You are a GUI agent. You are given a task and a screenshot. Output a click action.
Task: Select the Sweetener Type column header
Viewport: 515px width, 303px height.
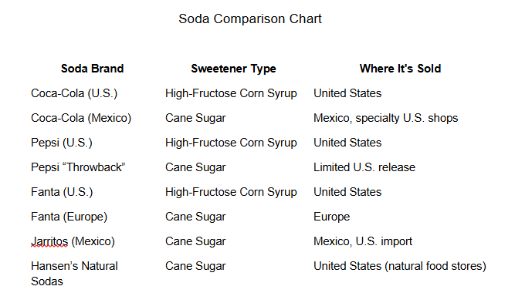click(x=233, y=69)
